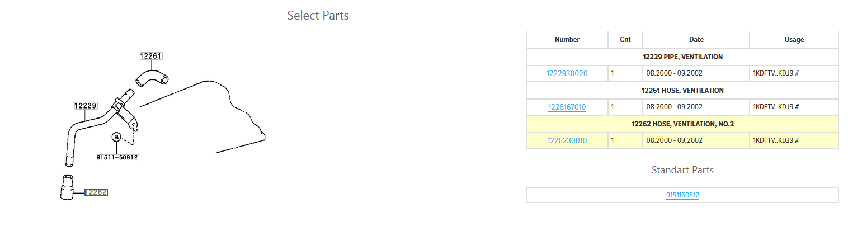Image resolution: width=848 pixels, height=226 pixels.
Task: Click the 12261 label in the diagram
Action: click(151, 56)
